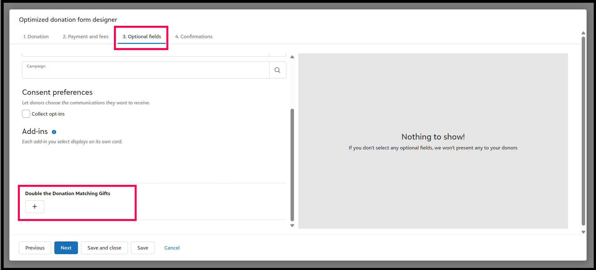Enable the Collect opt-ins checkbox
Image resolution: width=596 pixels, height=270 pixels.
point(26,114)
